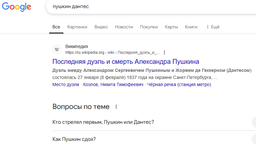Open the 'Место дуэли' sitelink
Image resolution: width=256 pixels, height=146 pixels.
[x=66, y=84]
